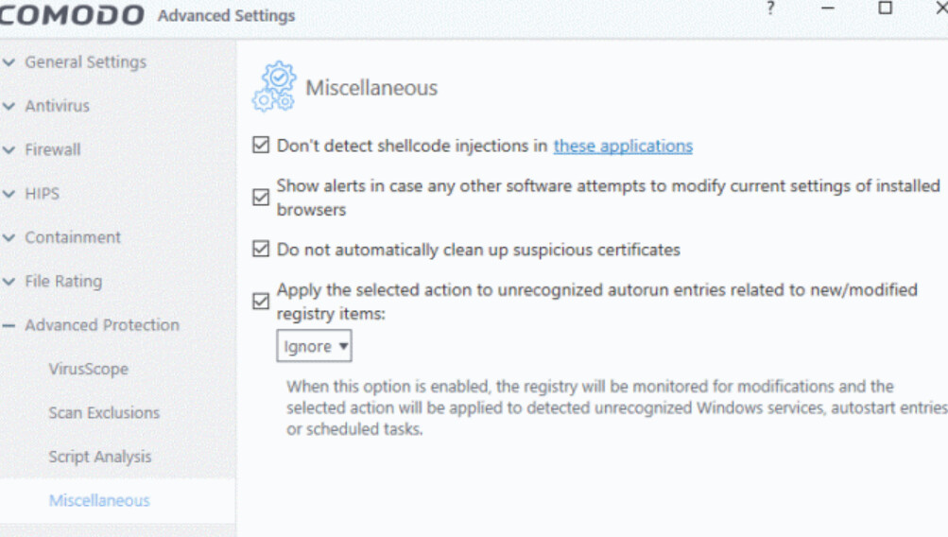This screenshot has width=948, height=537.
Task: Open the 'these applications' link
Action: (x=623, y=146)
